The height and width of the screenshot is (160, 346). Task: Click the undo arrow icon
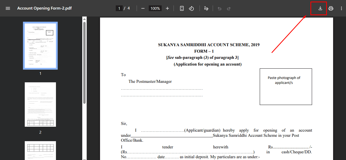tap(219, 9)
